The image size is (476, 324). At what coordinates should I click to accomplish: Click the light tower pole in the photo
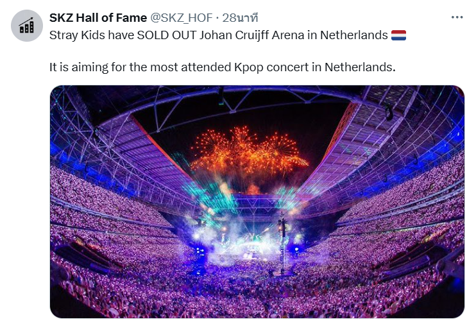tap(283, 243)
